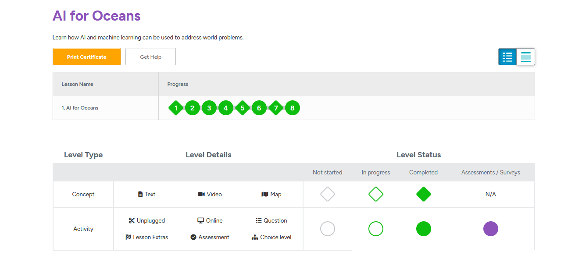Viewport: 575px width, 273px height.
Task: Click the Text document icon in legend
Action: (140, 194)
